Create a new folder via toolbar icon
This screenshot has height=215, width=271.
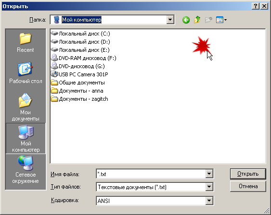pyautogui.click(x=208, y=20)
